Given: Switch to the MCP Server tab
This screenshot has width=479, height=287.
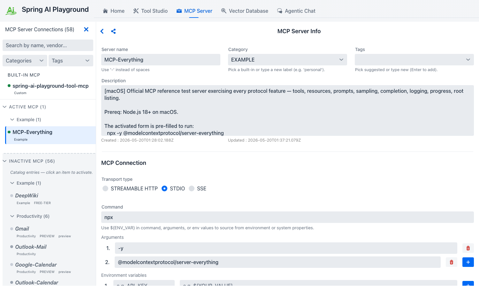Looking at the screenshot, I should pyautogui.click(x=194, y=11).
